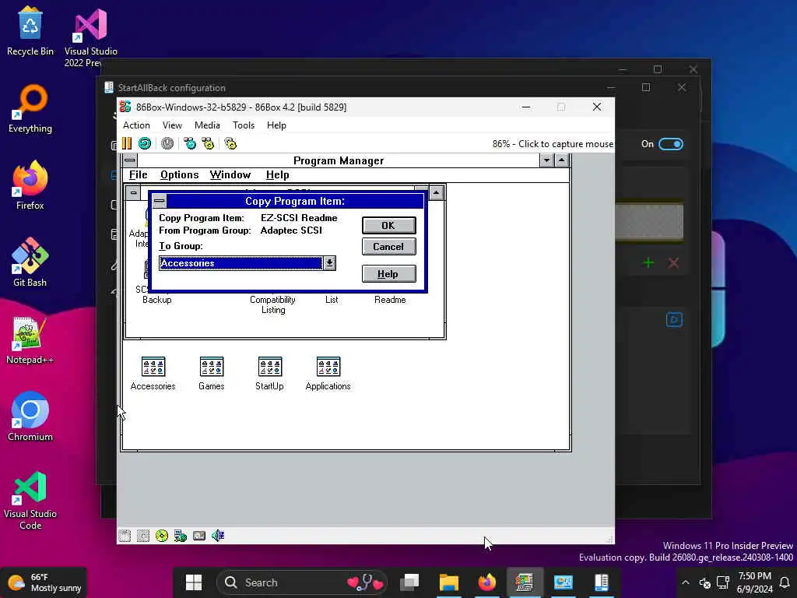Click the red X icon in StartAllBack window
This screenshot has width=797, height=598.
[673, 263]
